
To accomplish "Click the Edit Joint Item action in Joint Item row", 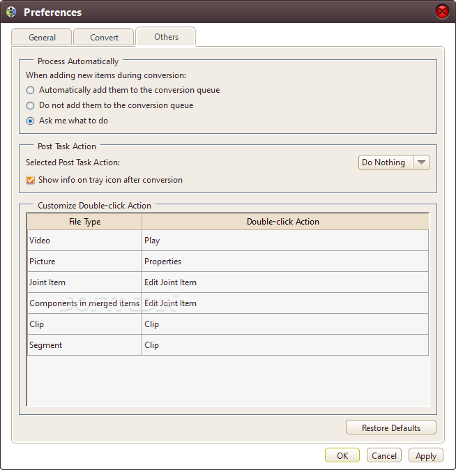I will tap(285, 282).
